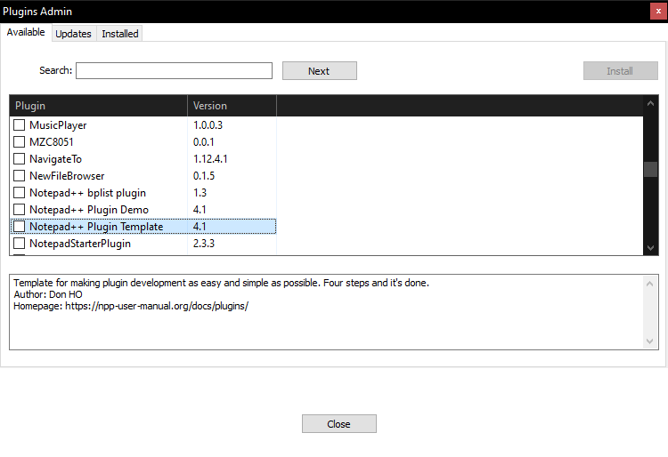Screen dimensions: 668x457
Task: Click version 2.3.3 of NotepadStarterPlugin
Action: 204,243
